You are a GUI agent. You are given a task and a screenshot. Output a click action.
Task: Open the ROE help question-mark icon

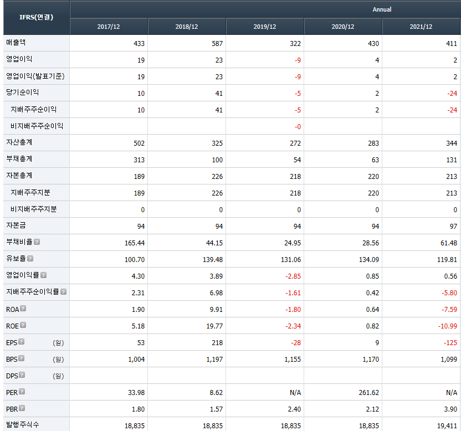23,325
